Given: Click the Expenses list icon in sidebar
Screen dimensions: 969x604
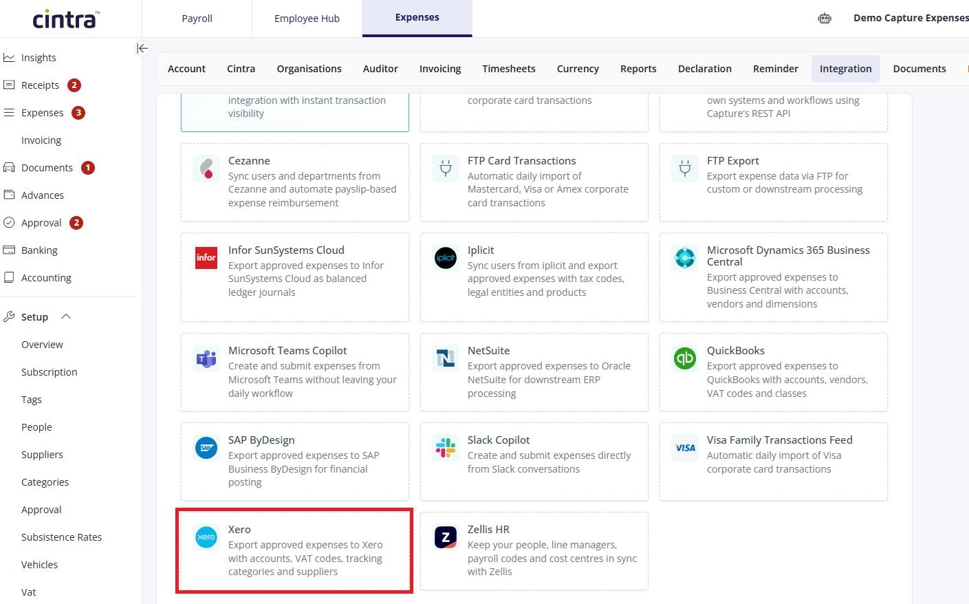Looking at the screenshot, I should [9, 113].
